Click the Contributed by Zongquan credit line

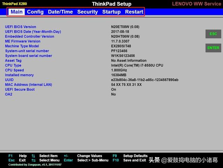pos(35,165)
